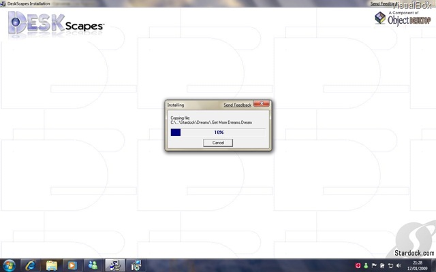Launch Internet Explorer from taskbar
The image size is (436, 272).
[x=30, y=265]
